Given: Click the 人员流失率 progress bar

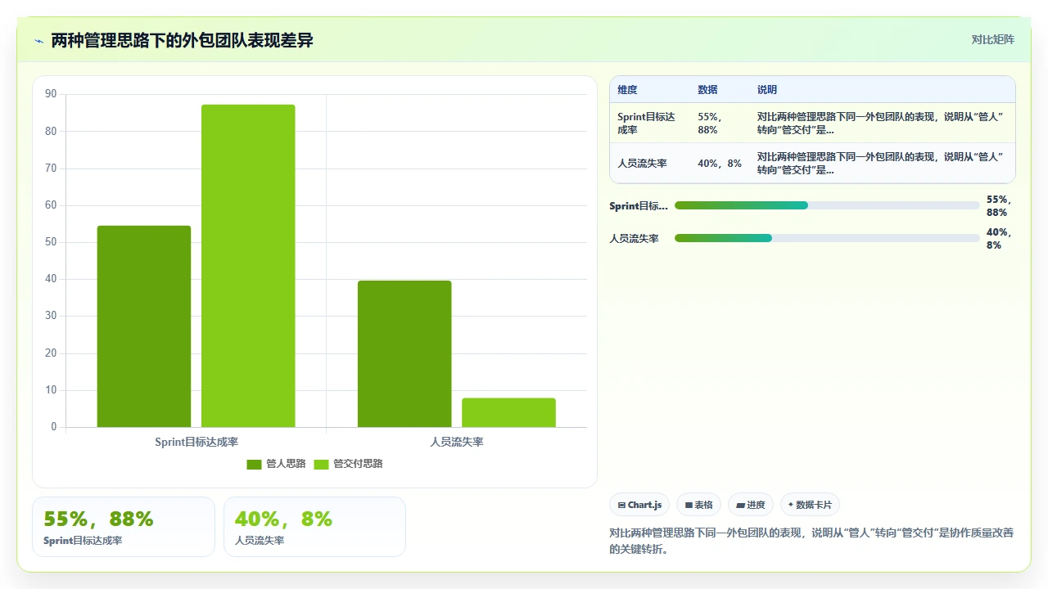Looking at the screenshot, I should (x=827, y=238).
